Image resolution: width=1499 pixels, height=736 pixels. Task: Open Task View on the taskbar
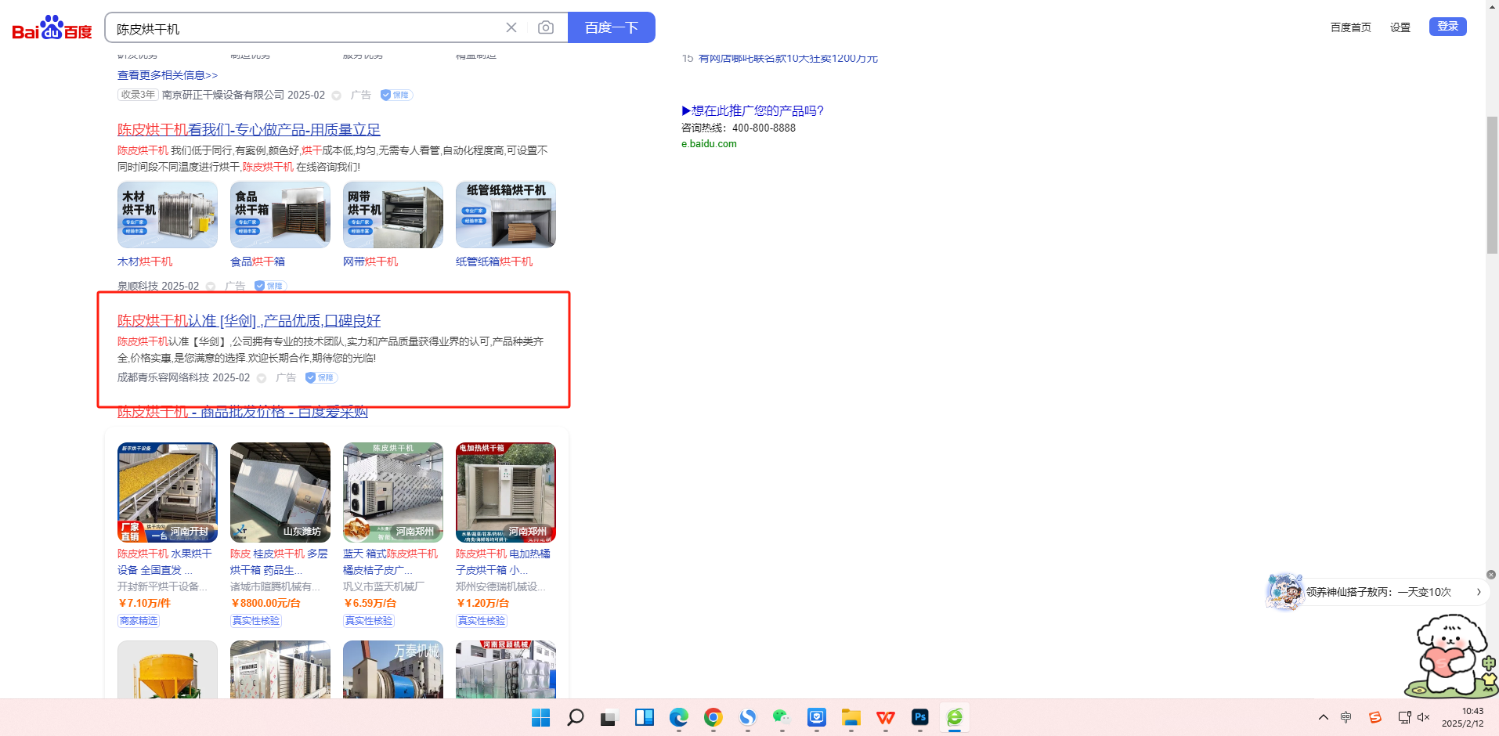tap(609, 717)
